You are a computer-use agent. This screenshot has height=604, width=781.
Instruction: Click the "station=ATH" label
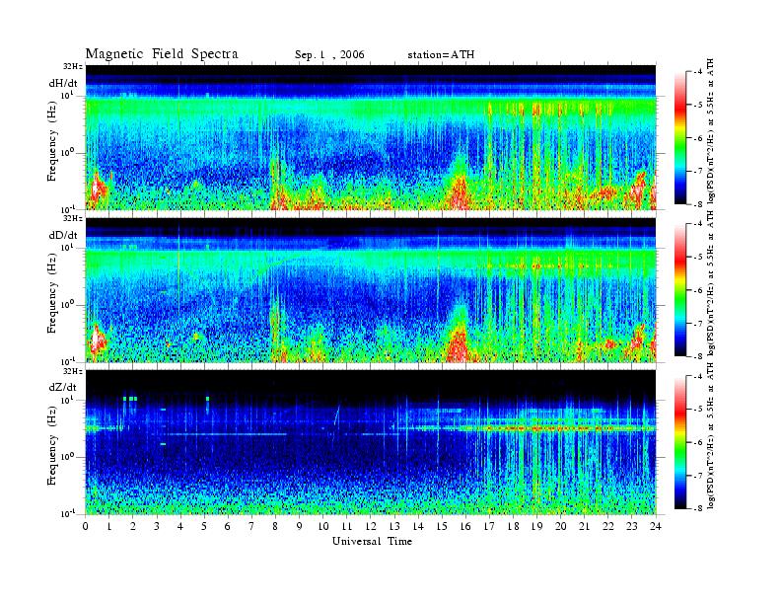pyautogui.click(x=441, y=55)
